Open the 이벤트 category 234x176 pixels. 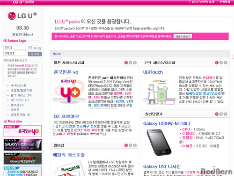pos(15,110)
